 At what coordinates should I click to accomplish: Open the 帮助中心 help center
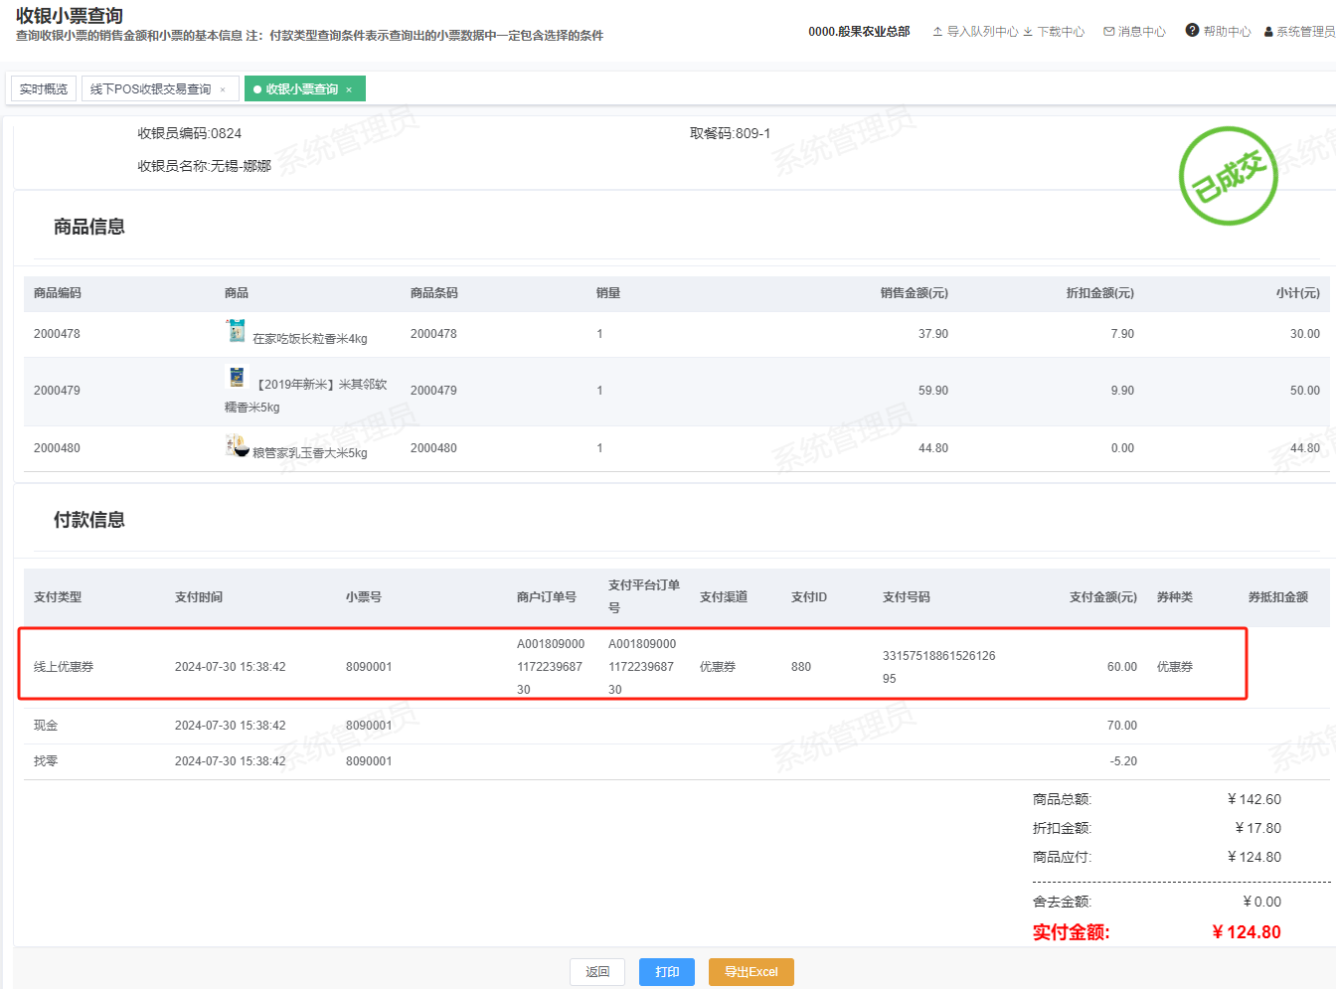[1218, 32]
